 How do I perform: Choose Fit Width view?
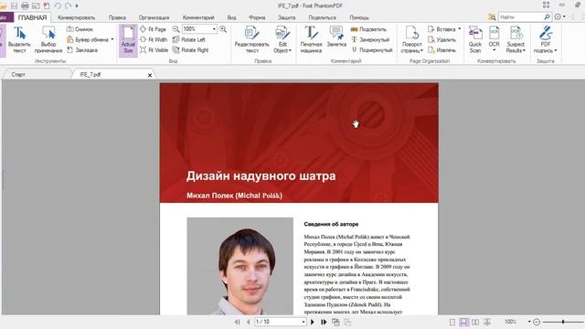point(154,39)
